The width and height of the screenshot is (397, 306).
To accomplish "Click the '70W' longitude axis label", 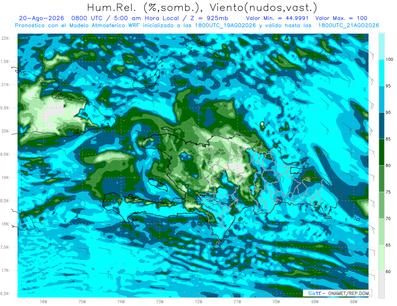I will tap(276, 301).
